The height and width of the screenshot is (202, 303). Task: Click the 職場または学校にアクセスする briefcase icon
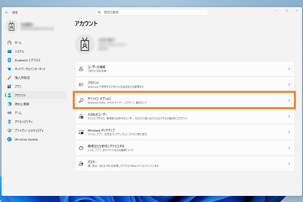coord(81,148)
